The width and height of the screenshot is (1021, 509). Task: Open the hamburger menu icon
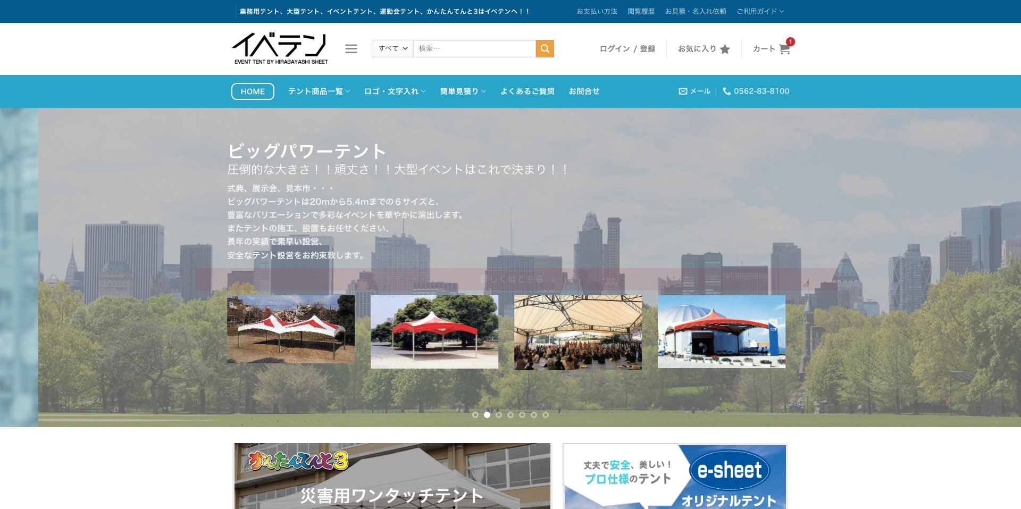[x=351, y=49]
